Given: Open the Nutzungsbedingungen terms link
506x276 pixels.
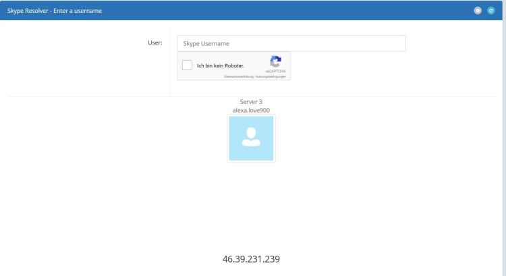Looking at the screenshot, I should coord(271,77).
